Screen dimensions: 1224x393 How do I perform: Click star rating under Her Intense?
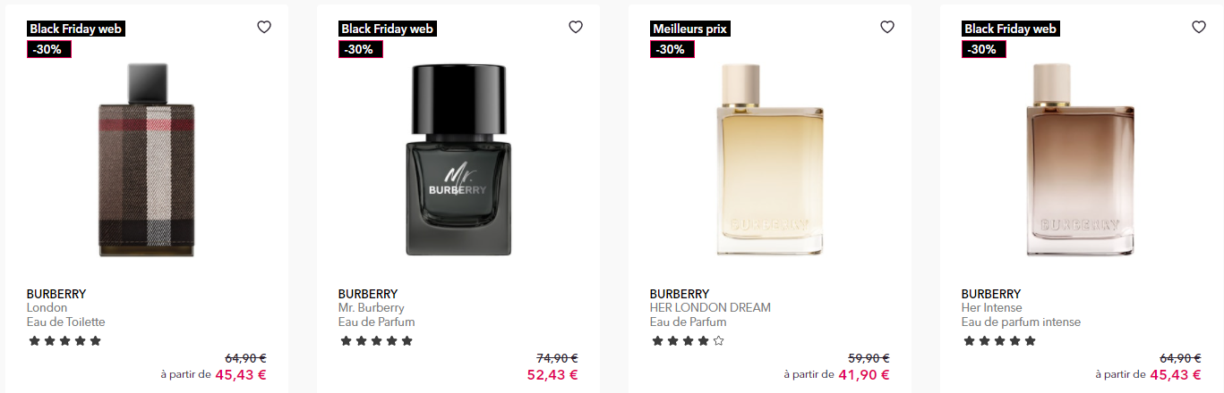(x=999, y=340)
